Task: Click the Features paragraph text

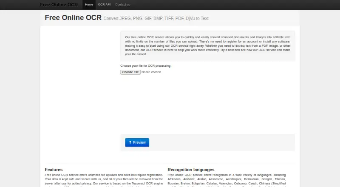Action: pyautogui.click(x=104, y=180)
